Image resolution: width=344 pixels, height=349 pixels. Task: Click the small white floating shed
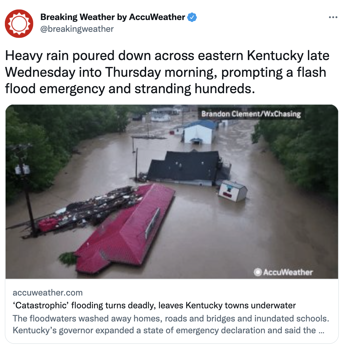point(233,191)
